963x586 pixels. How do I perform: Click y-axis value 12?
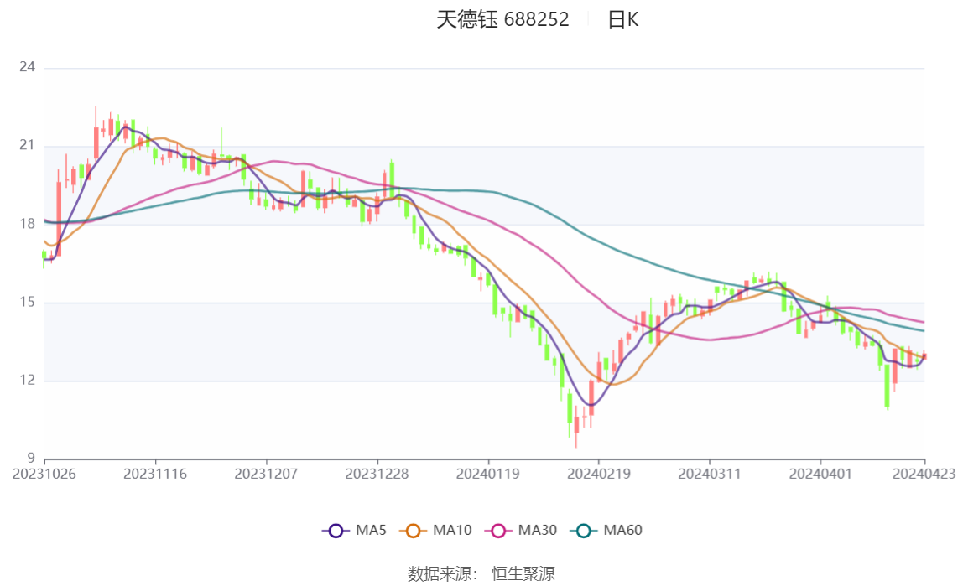(x=27, y=380)
